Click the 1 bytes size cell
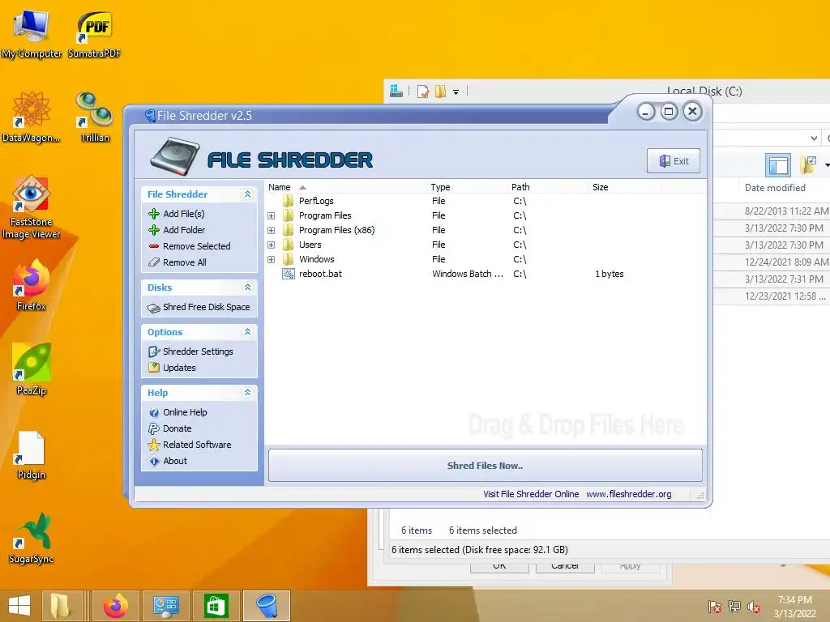The width and height of the screenshot is (830, 622). tap(610, 274)
